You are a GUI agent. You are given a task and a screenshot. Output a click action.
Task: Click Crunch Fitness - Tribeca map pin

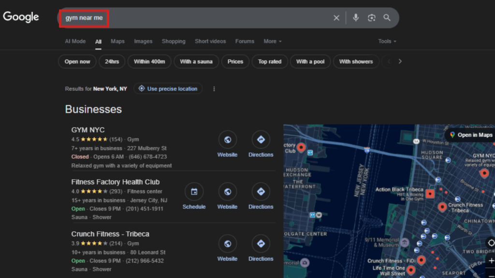442,207
